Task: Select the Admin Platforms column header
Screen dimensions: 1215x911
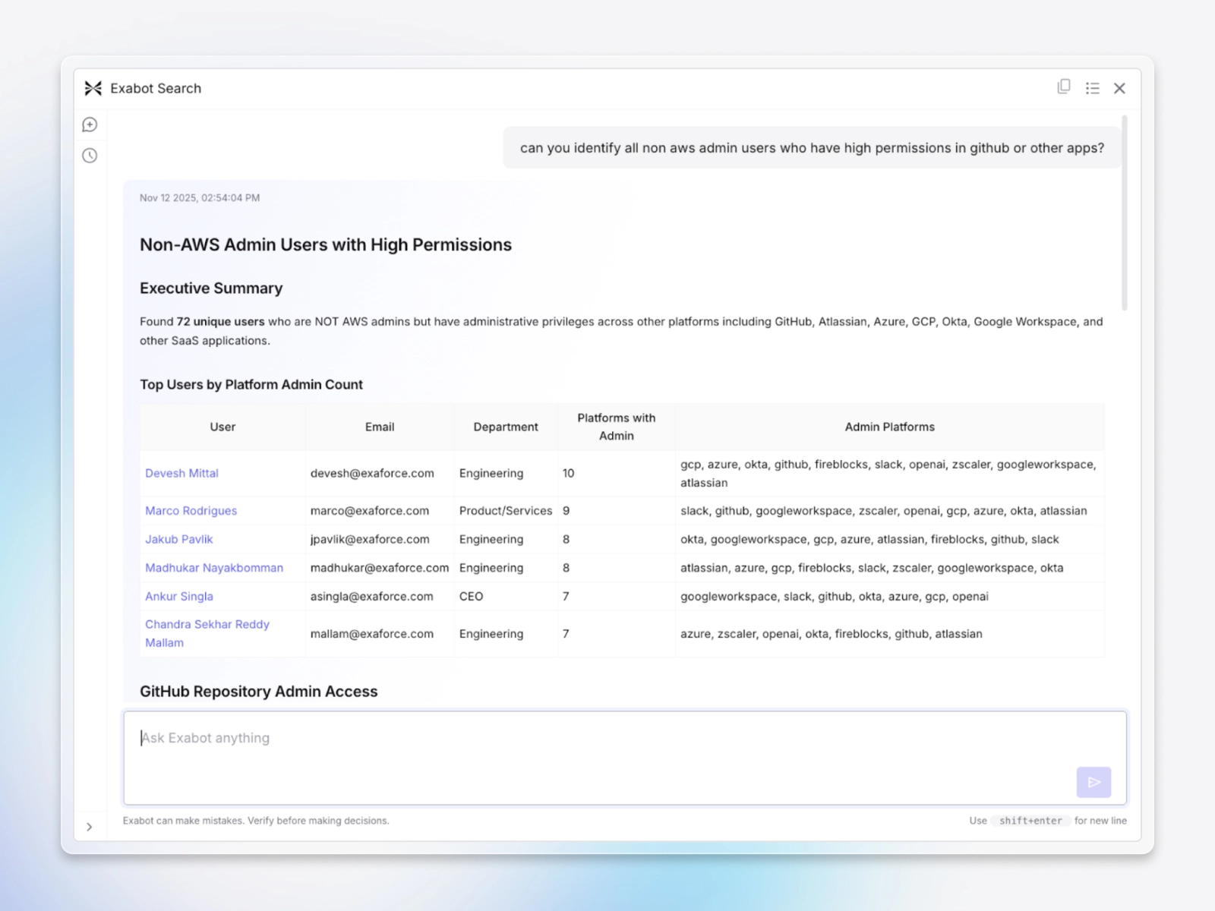Action: [889, 427]
